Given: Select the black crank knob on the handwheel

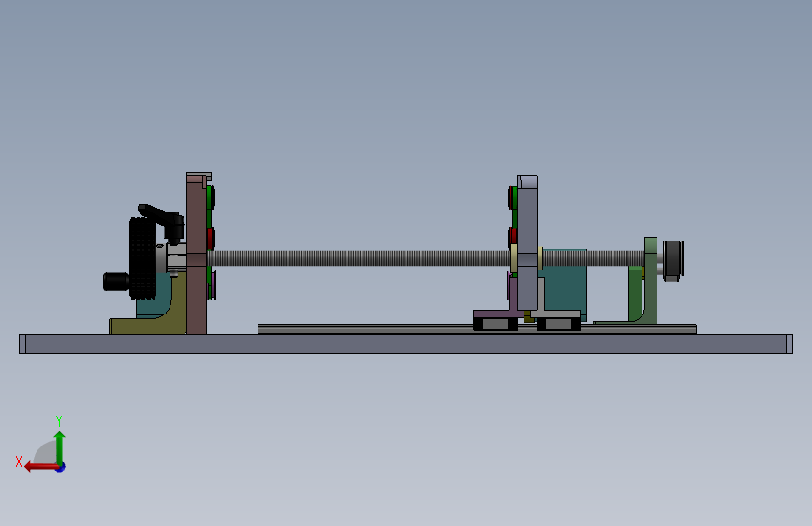Looking at the screenshot, I should coord(116,282).
